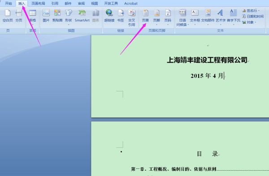Apply drop cap (首字下沉)

pyautogui.click(x=234, y=17)
